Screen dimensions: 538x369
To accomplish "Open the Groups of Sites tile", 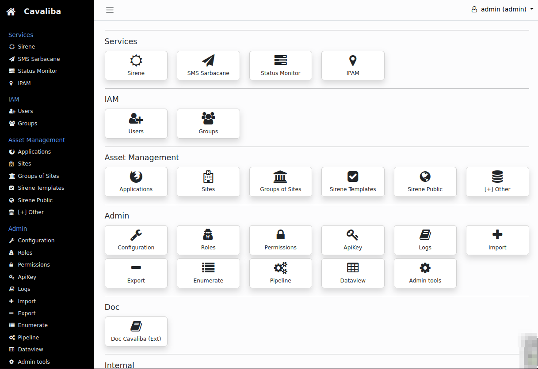I will 280,181.
